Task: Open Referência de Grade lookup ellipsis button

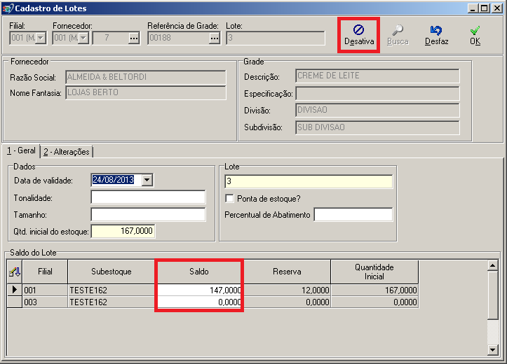Action: click(x=215, y=38)
